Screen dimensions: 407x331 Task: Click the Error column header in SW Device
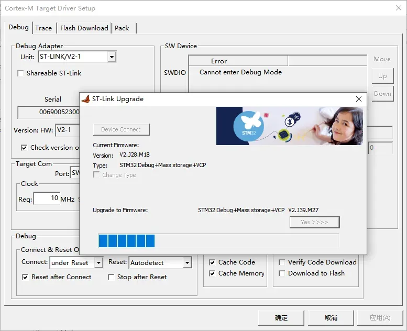(238, 61)
